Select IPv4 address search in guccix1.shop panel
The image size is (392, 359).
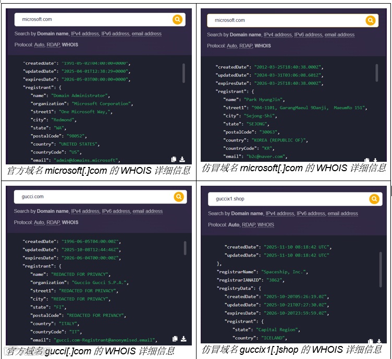pyautogui.click(x=280, y=213)
